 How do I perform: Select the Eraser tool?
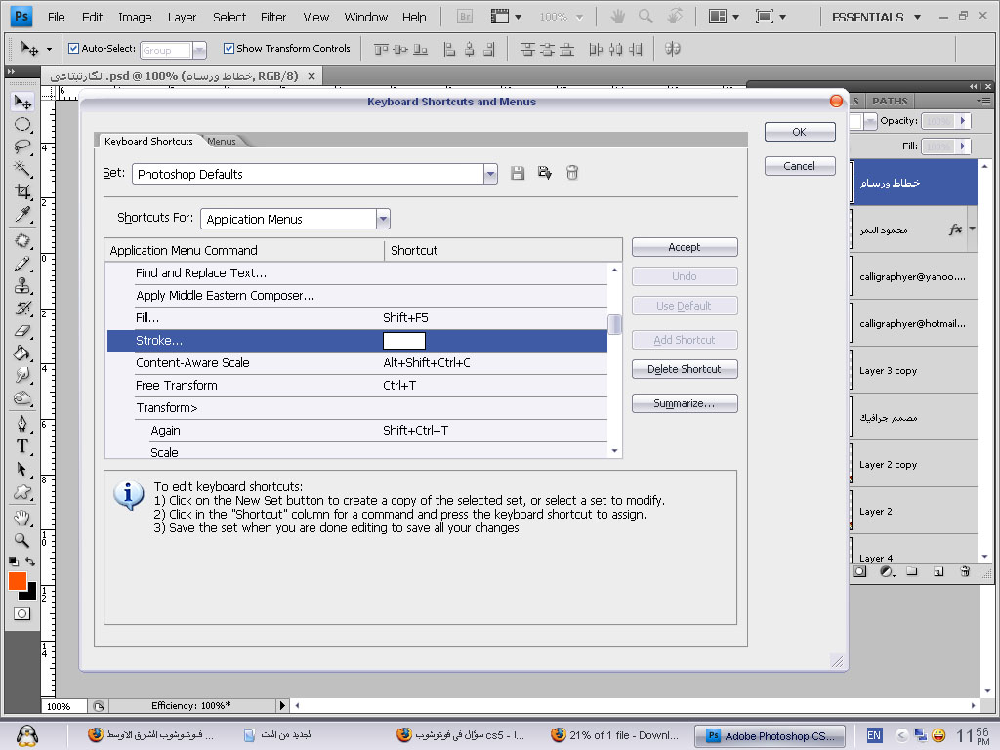click(22, 330)
